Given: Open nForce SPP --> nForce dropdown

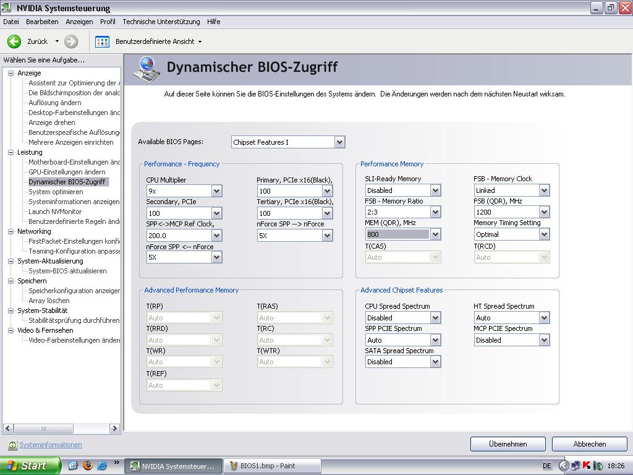Looking at the screenshot, I should click(328, 236).
